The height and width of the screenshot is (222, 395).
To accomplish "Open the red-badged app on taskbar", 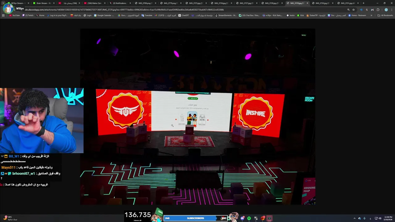I will click(x=263, y=218).
